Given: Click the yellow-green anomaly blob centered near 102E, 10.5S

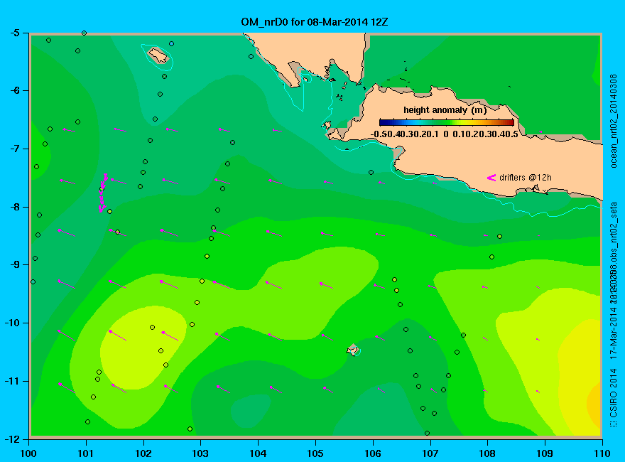Looking at the screenshot, I should 141,347.
